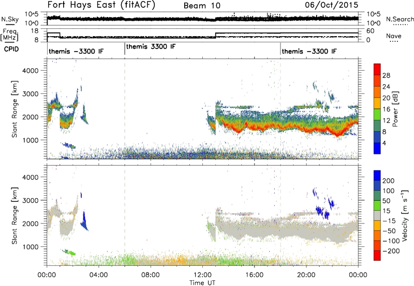
Task: Click the 'Beam 10' label
Action: coord(202,6)
